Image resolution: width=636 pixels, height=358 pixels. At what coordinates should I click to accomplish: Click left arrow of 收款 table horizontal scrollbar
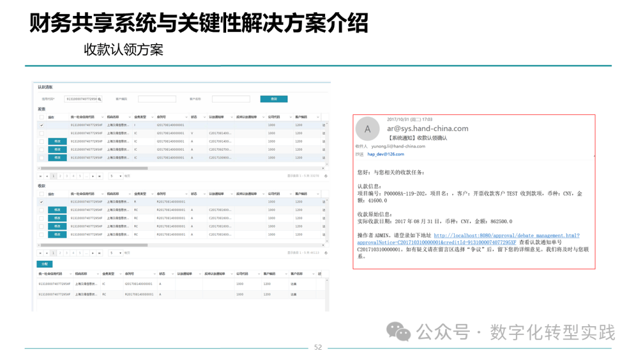39,245
